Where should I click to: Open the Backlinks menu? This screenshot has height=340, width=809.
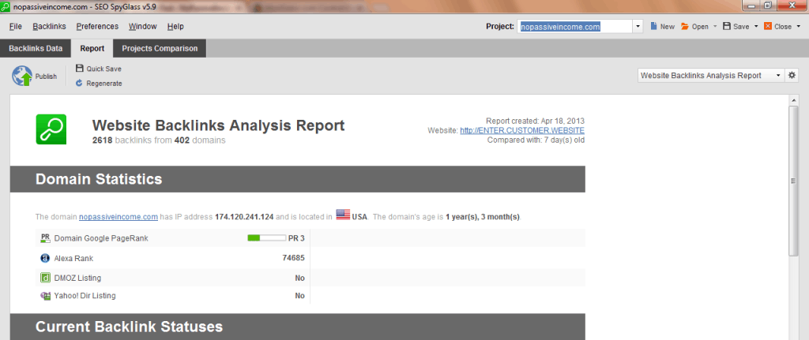pos(49,26)
